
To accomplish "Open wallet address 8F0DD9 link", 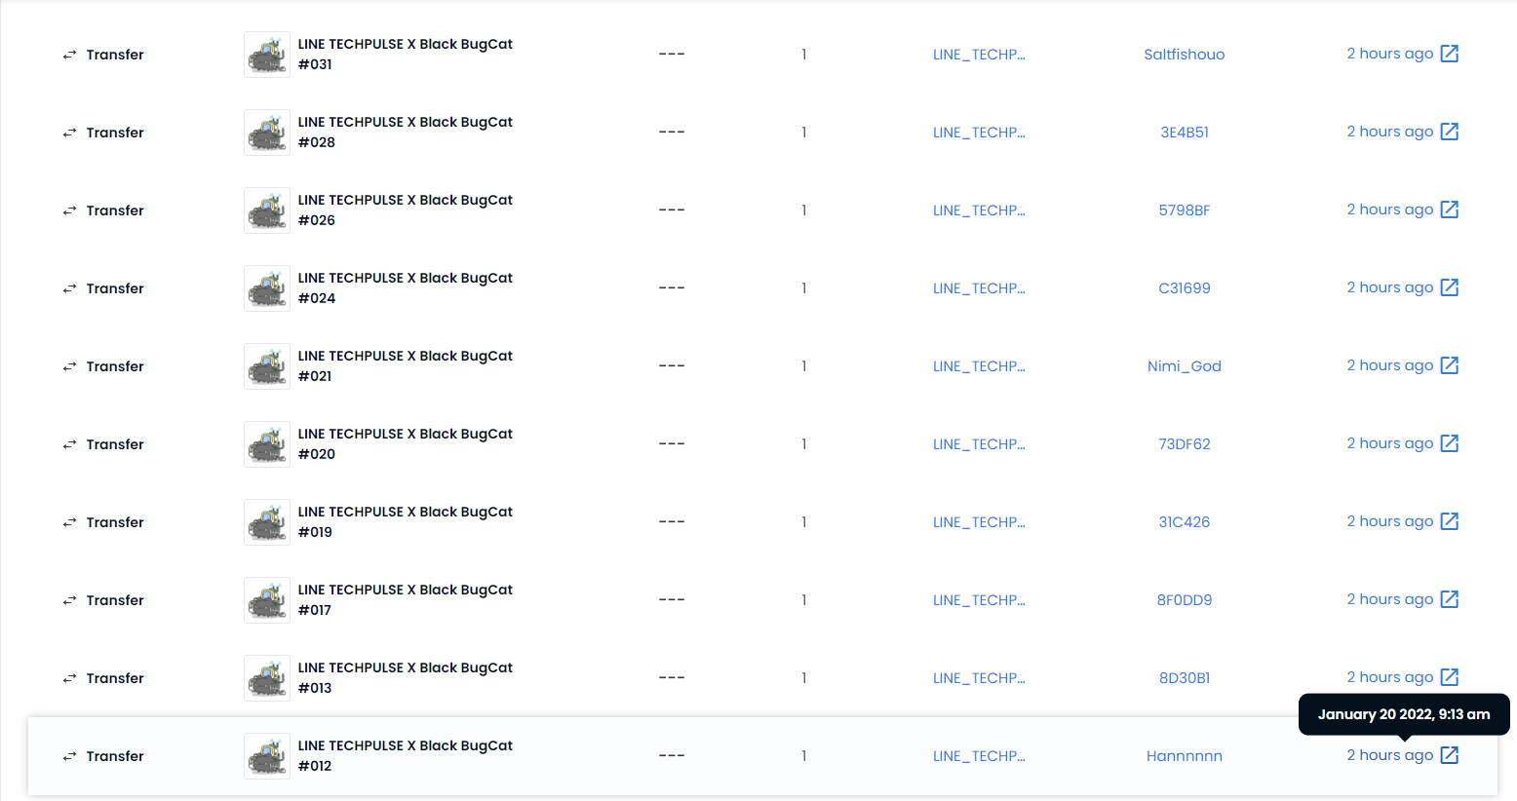I will 1185,600.
